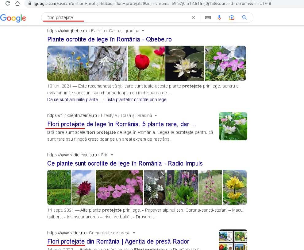Click the Google logo

(x=13, y=18)
